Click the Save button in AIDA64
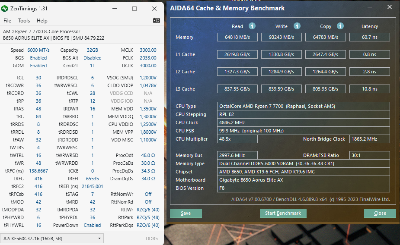The width and height of the screenshot is (400, 245). tap(186, 213)
